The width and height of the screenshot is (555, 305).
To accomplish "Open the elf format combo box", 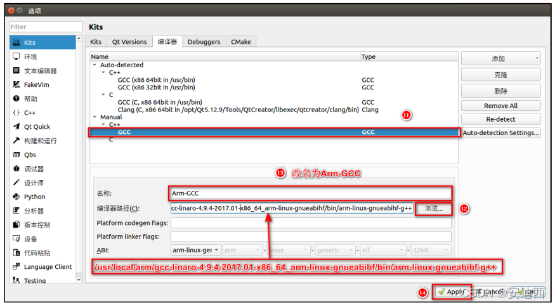I will (x=382, y=250).
